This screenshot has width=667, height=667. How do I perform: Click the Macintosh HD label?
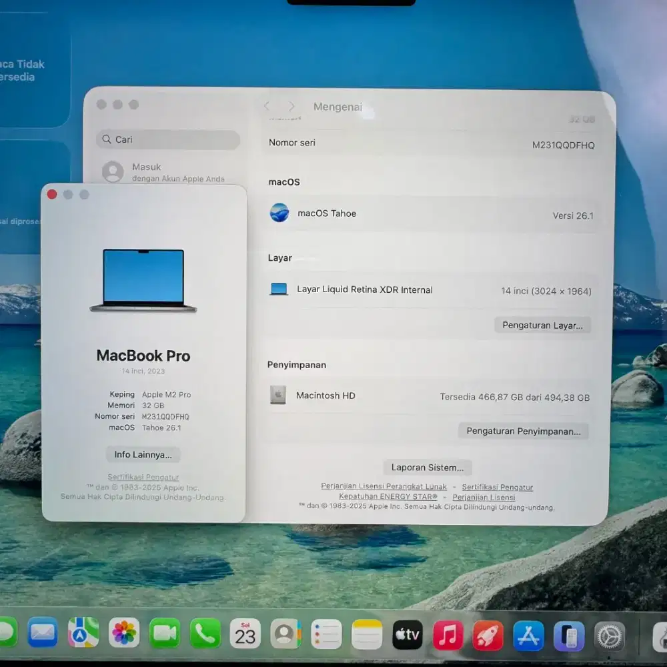click(325, 395)
